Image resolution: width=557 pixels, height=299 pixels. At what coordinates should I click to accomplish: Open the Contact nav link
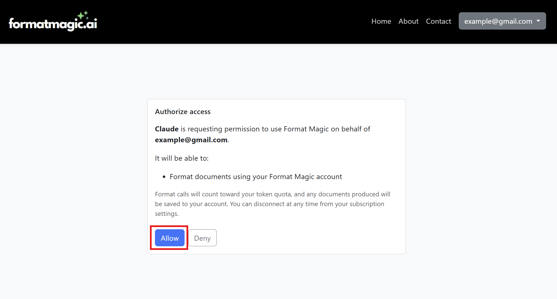[x=438, y=21]
